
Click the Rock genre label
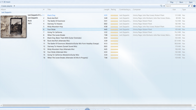[30, 21]
